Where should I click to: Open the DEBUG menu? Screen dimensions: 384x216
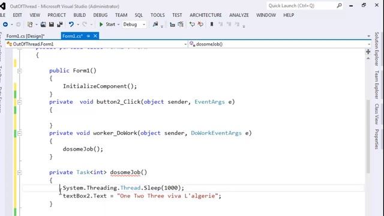(x=100, y=15)
